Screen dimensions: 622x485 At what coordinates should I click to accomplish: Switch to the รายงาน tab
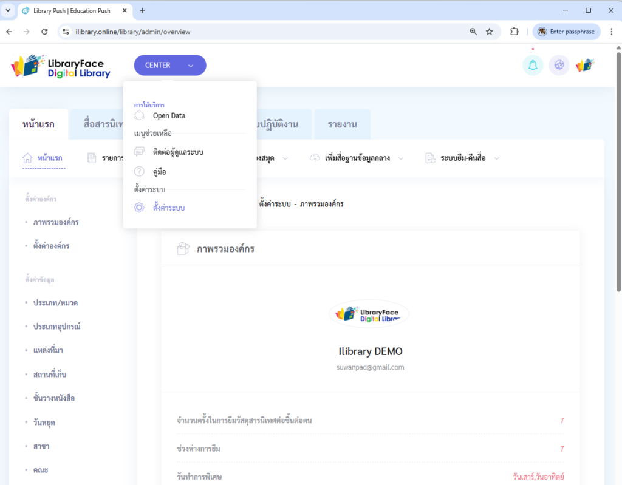tap(342, 124)
